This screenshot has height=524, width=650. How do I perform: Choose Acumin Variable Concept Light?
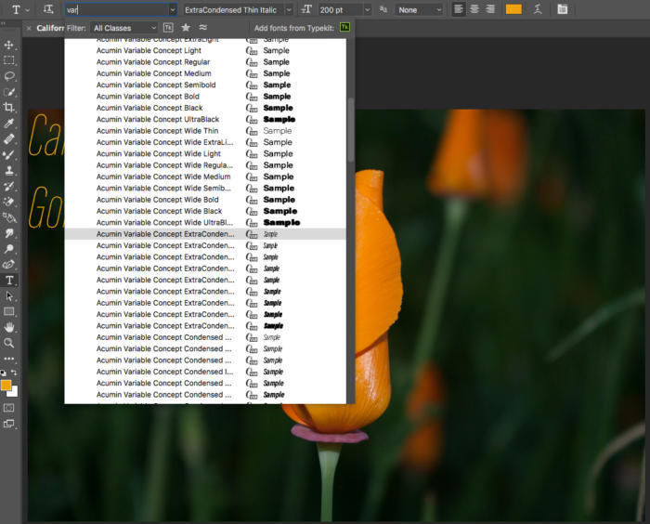[205, 50]
